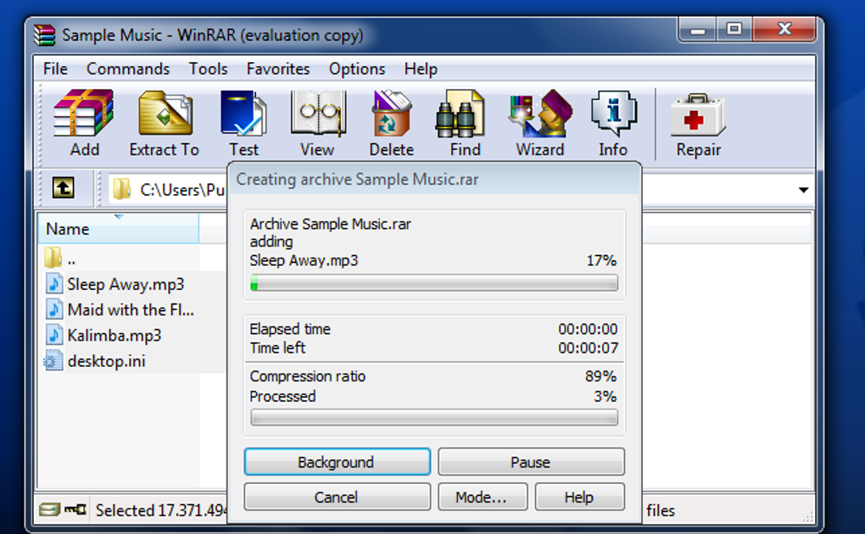The width and height of the screenshot is (865, 534).
Task: Send archiving to Background
Action: pyautogui.click(x=337, y=462)
